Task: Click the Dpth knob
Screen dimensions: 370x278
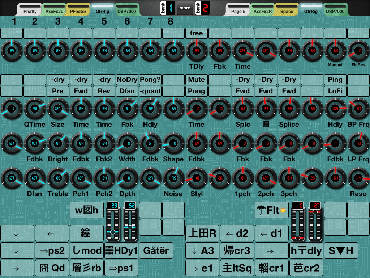Action: click(x=127, y=178)
